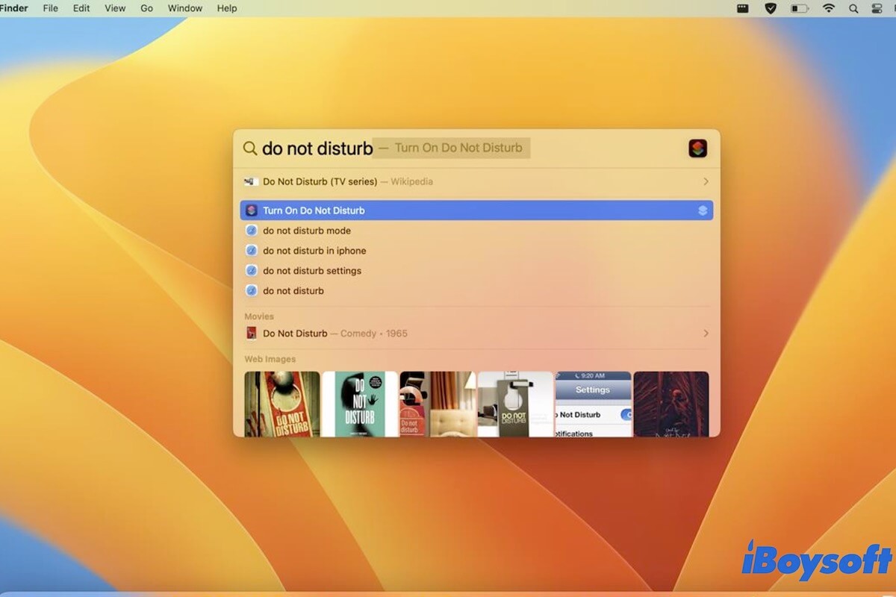Click the movie poster icon on the Comedy 1965 row

point(252,334)
